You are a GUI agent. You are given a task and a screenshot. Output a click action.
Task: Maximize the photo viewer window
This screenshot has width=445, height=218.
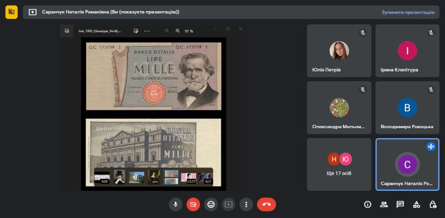pos(228,29)
